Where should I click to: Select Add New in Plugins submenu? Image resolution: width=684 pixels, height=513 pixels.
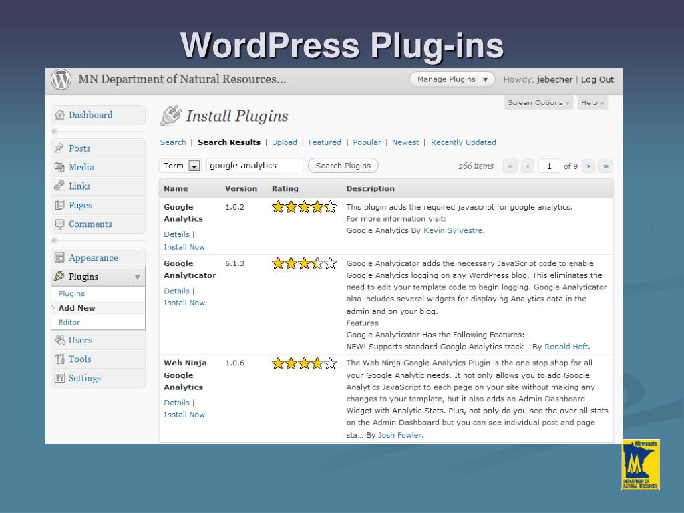click(77, 308)
